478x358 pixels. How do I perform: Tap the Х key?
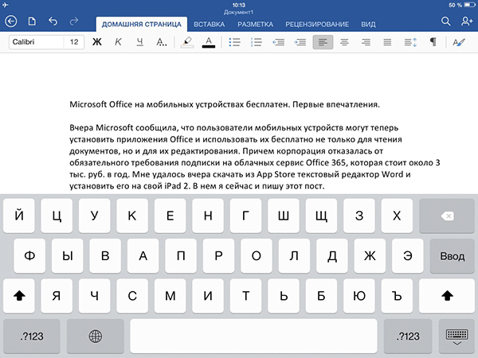[x=397, y=216]
